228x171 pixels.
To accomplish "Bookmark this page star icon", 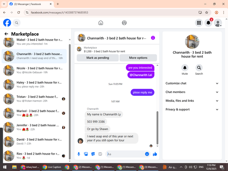I will 207,12.
